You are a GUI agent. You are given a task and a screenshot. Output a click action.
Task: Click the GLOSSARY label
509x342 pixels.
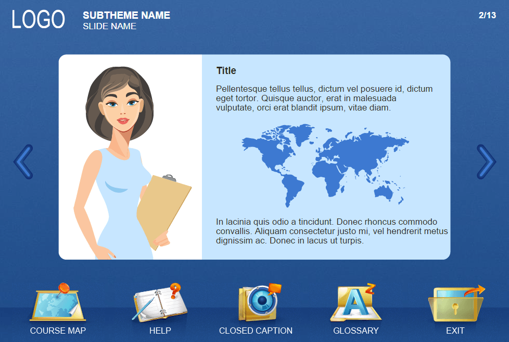356,331
